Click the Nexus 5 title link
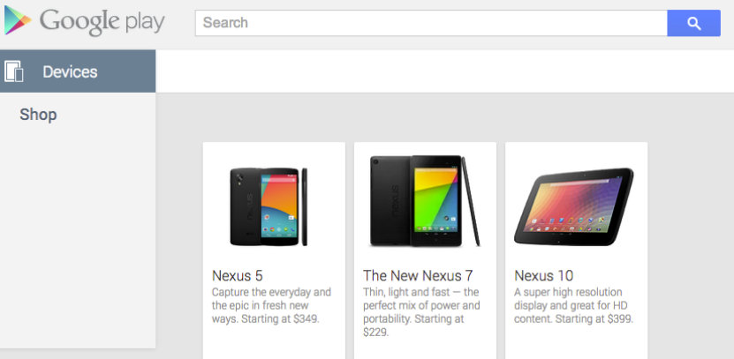 (x=238, y=275)
